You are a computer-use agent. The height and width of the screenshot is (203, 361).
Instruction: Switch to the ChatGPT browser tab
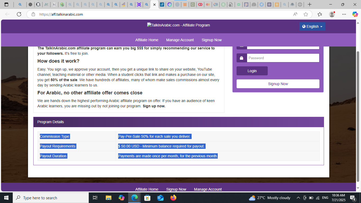[x=30, y=4]
